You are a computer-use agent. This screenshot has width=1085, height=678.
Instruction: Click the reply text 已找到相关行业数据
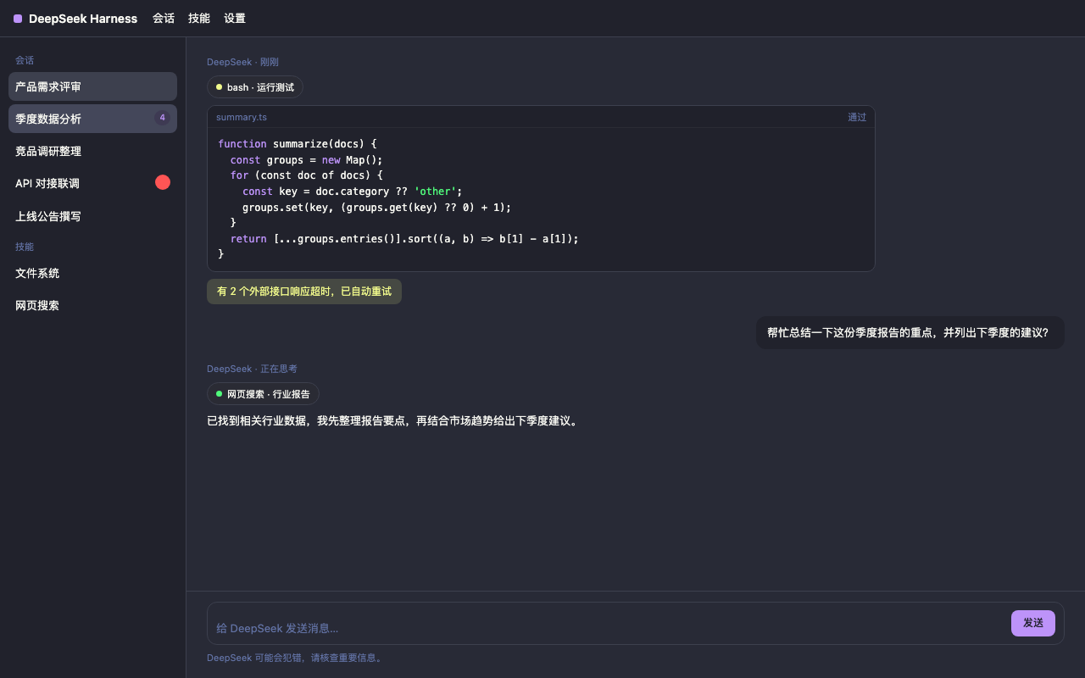pyautogui.click(x=394, y=421)
